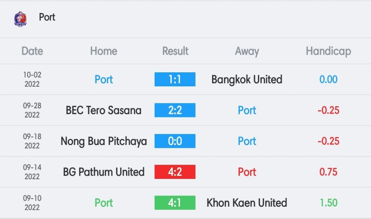Viewport: 371px width, 219px height.
Task: Click the Date column header
Action: [x=32, y=51]
